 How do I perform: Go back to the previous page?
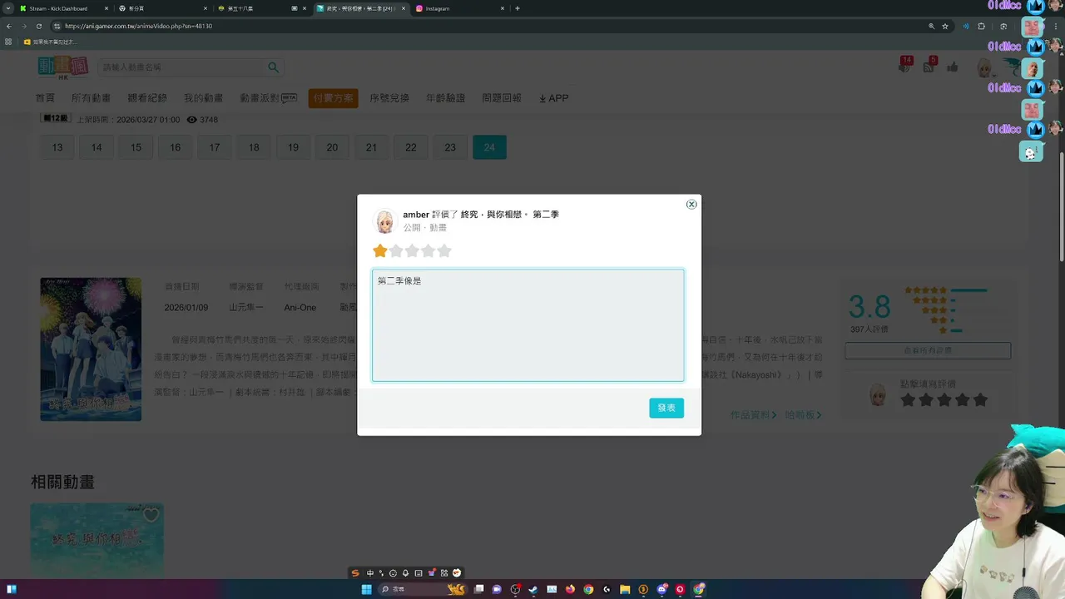click(x=8, y=26)
